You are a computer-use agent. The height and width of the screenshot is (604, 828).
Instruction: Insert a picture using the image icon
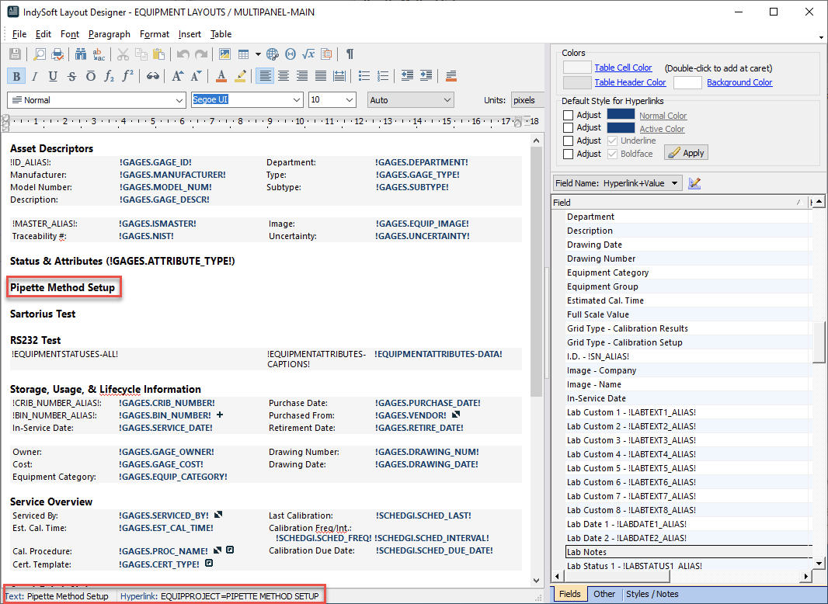click(224, 54)
